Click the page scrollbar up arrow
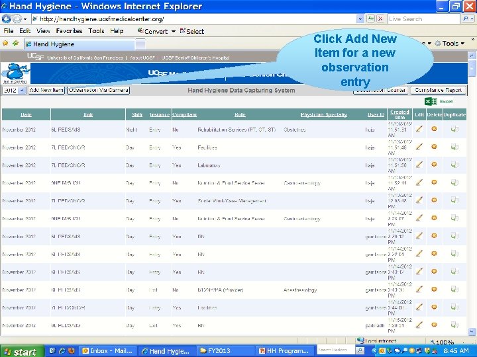This screenshot has height=357, width=477. point(472,56)
